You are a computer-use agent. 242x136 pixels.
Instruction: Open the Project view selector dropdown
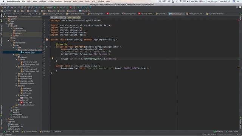[x=8, y=14]
